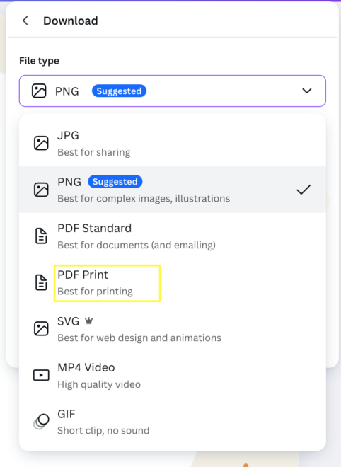This screenshot has height=467, width=341.
Task: Choose SVG for web design
Action: click(173, 329)
